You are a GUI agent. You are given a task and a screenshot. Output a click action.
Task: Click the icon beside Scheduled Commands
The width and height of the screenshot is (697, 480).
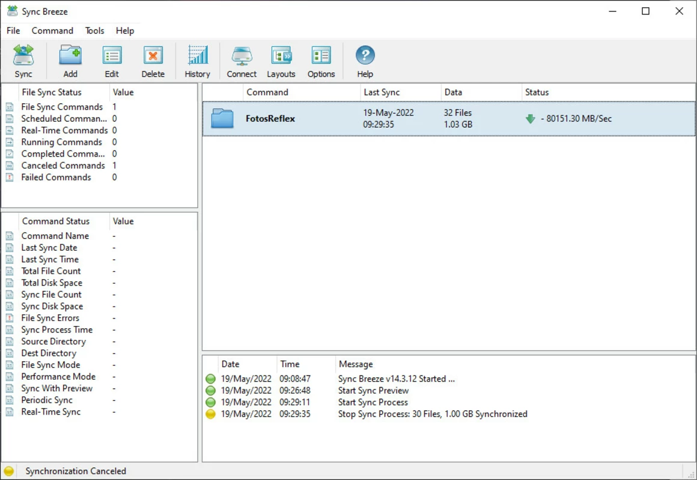point(10,119)
